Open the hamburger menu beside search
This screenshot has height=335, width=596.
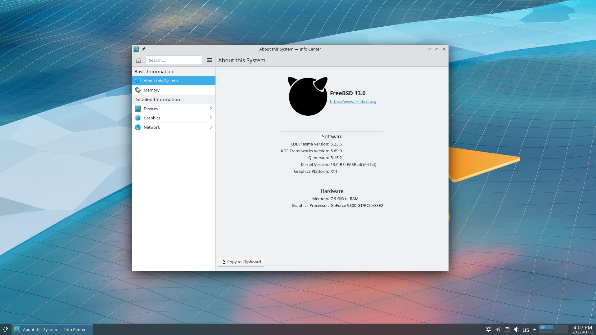point(209,60)
